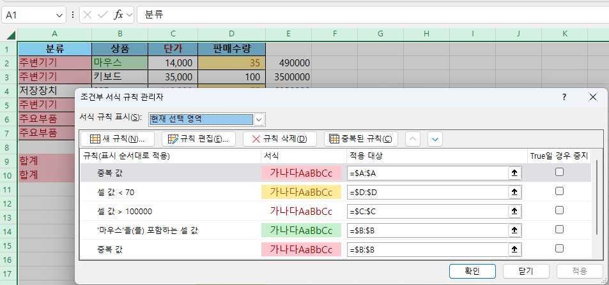Move rule down with the down arrow

[x=435, y=139]
